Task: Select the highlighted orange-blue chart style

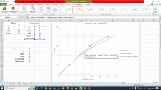Action: 78,10
